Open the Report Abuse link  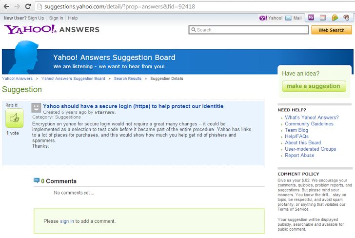tap(299, 156)
